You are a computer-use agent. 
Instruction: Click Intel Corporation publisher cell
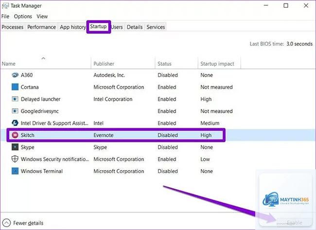[x=113, y=99]
